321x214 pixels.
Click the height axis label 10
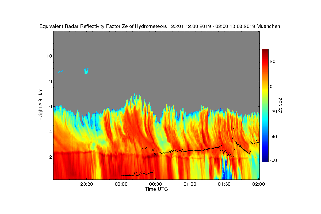[x=49, y=56]
